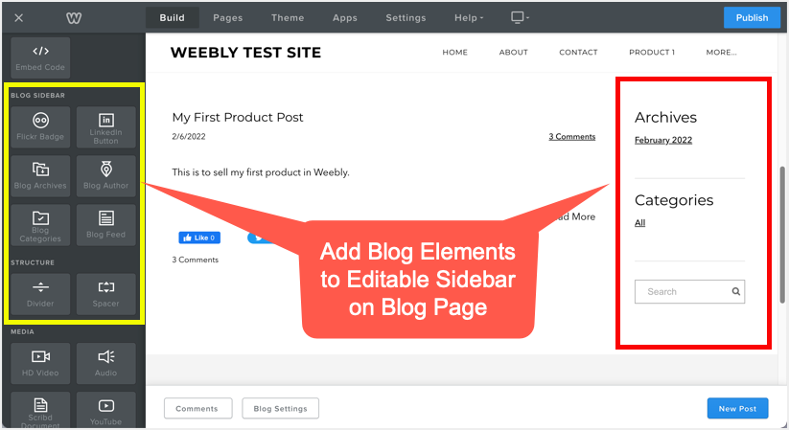This screenshot has width=789, height=430.
Task: Open the February 2022 archive link
Action: click(663, 141)
